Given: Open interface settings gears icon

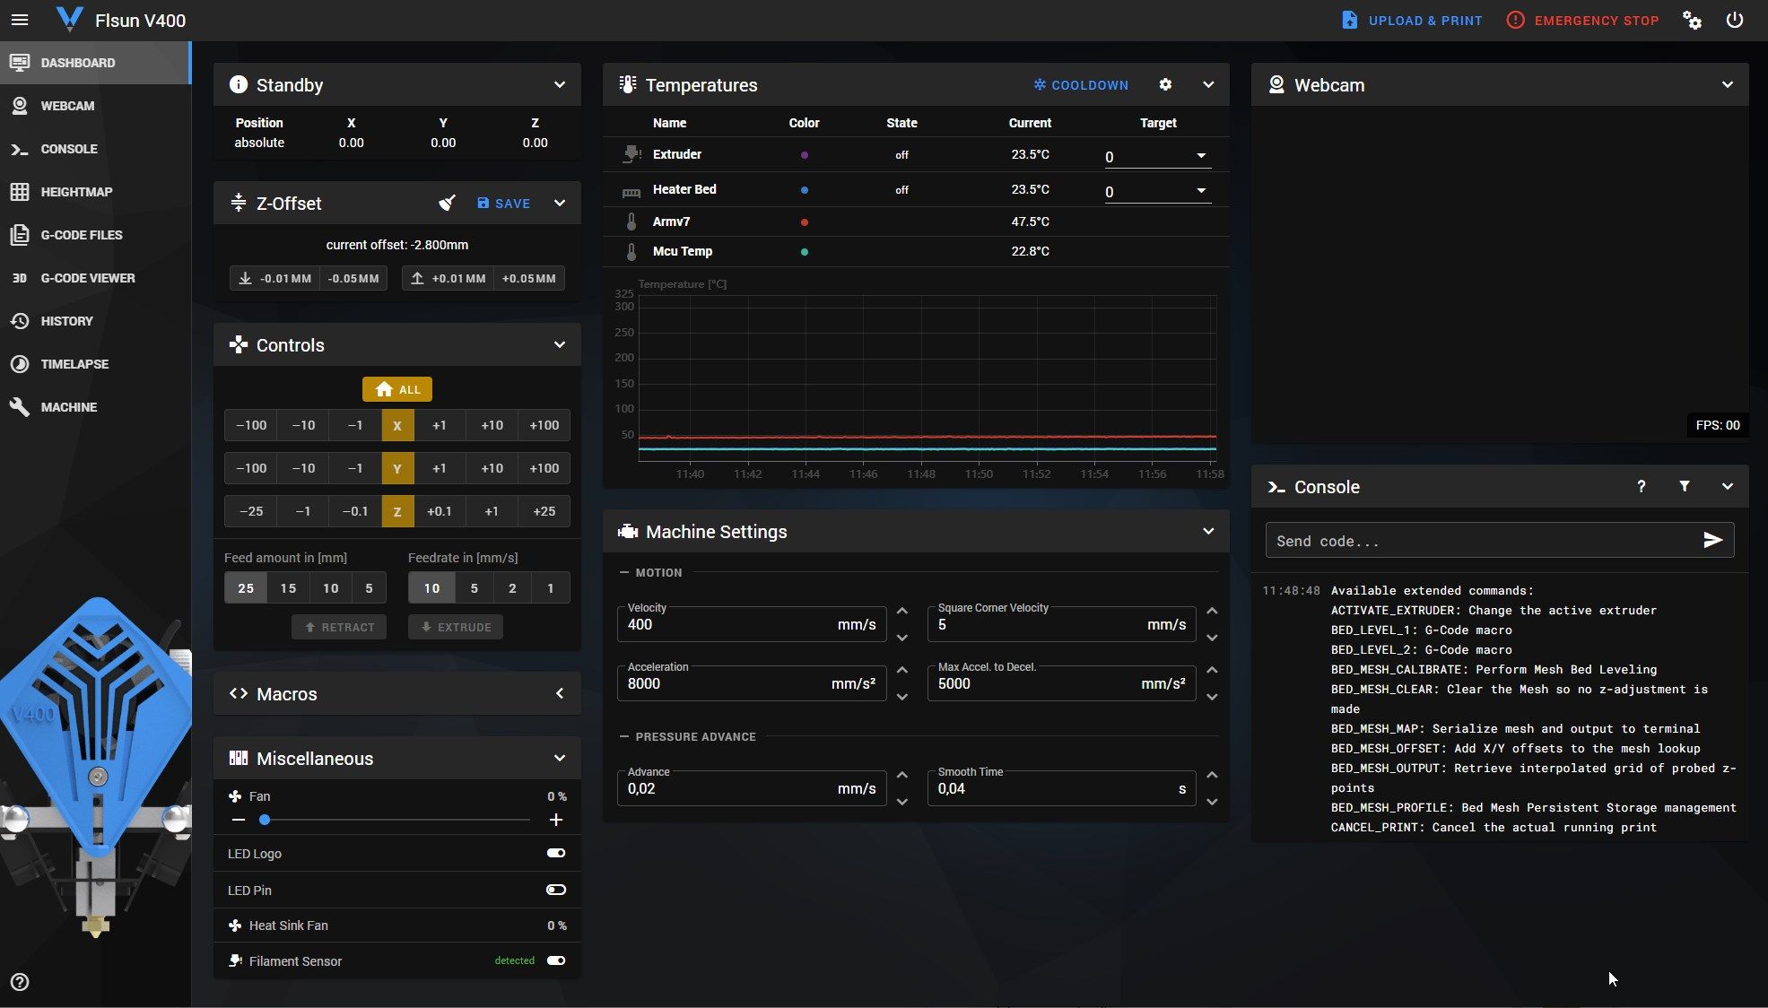Looking at the screenshot, I should tap(1692, 20).
